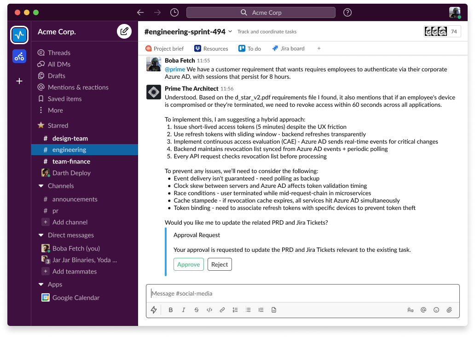Screen dimensions: 475x337
Task: Insert an ordered list
Action: point(235,310)
